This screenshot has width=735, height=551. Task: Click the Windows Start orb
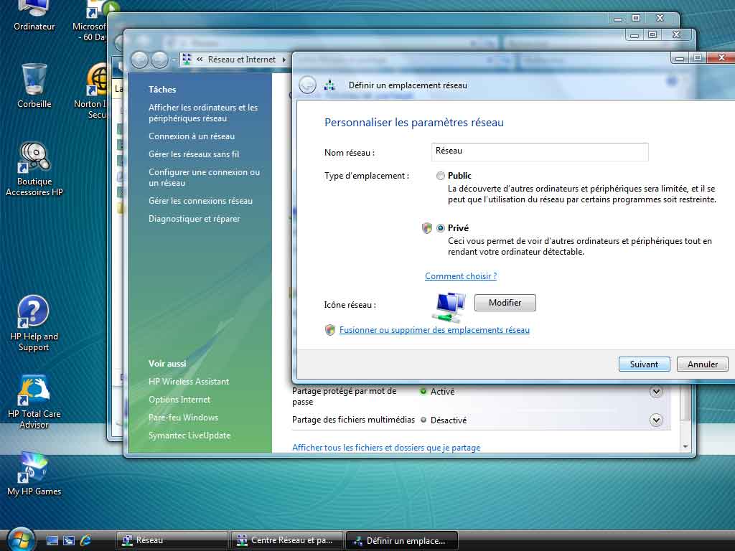pyautogui.click(x=20, y=540)
